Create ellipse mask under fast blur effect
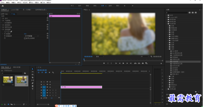 5,31
